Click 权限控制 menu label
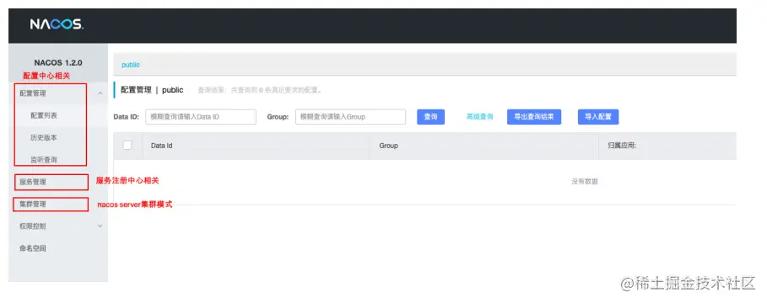The image size is (767, 303). pyautogui.click(x=33, y=226)
